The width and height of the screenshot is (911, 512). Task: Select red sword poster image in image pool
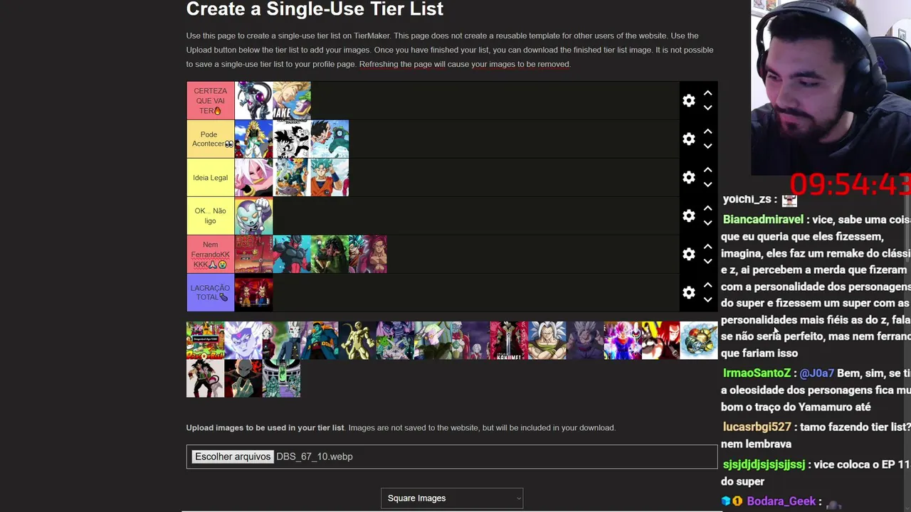pyautogui.click(x=509, y=341)
